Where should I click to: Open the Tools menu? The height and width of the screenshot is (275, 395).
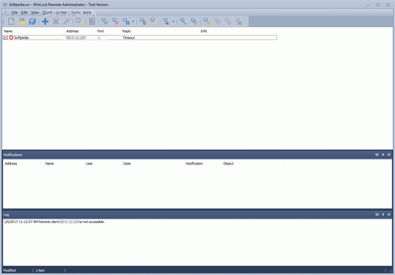(75, 12)
